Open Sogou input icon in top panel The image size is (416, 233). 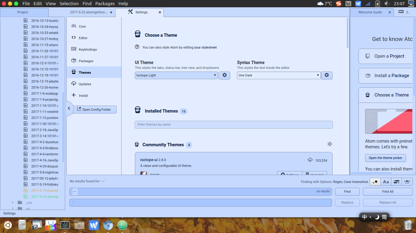click(x=339, y=4)
